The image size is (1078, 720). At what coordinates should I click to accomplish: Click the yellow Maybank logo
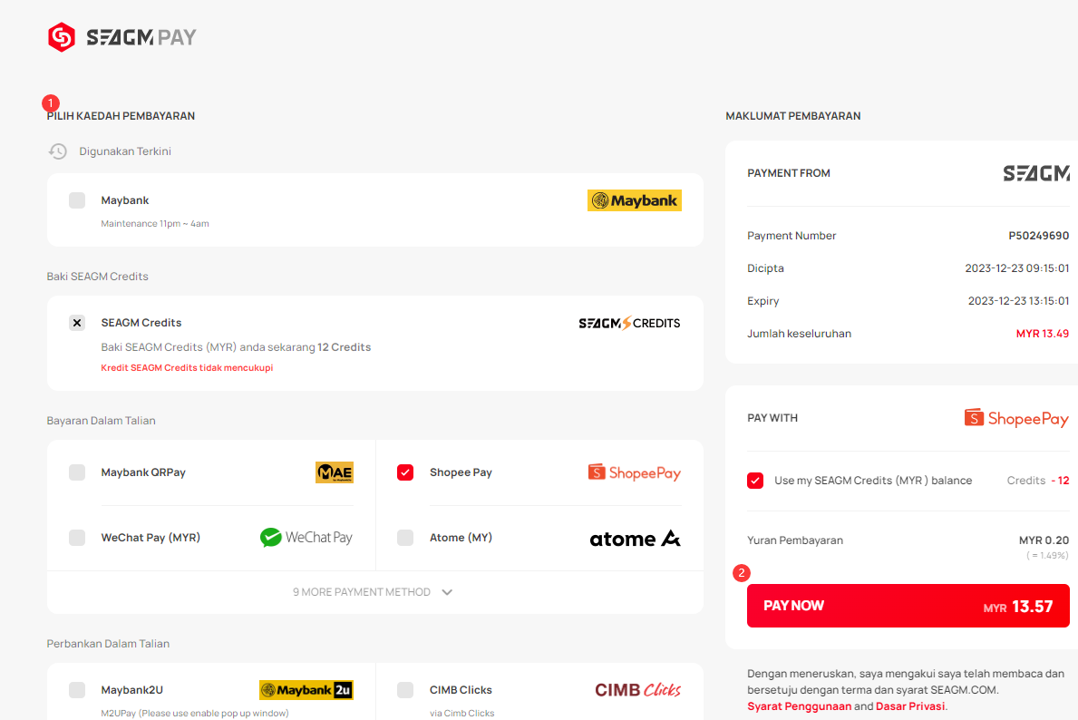[x=634, y=200]
